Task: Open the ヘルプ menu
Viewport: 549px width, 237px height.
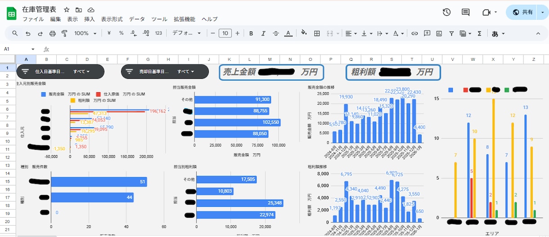Action: [x=210, y=19]
